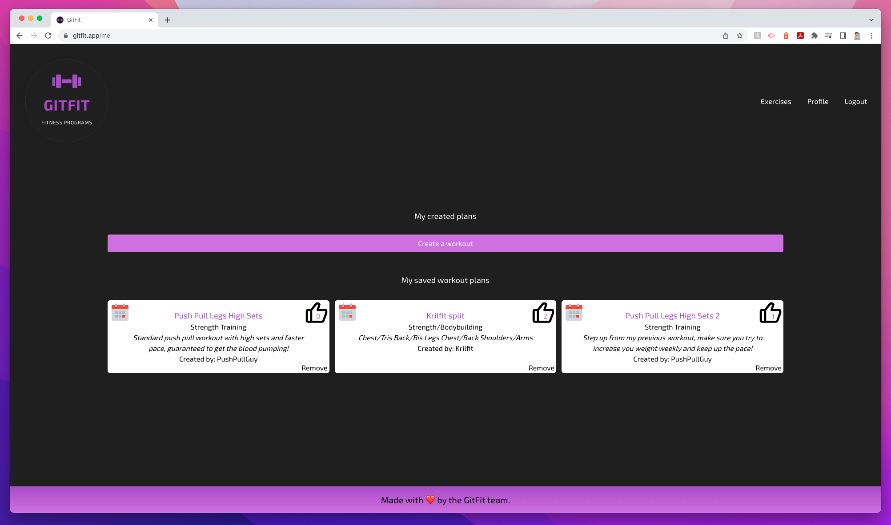
Task: Click the Create a workout button
Action: pyautogui.click(x=445, y=243)
